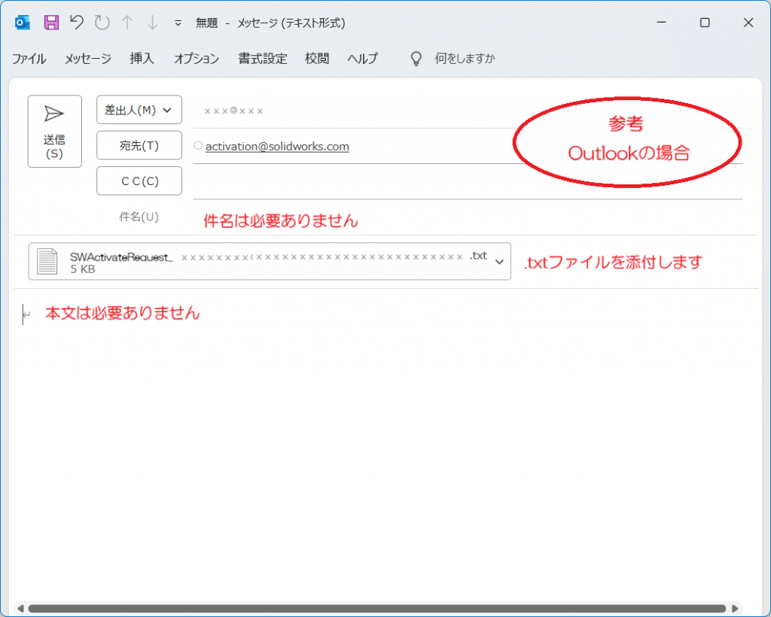Select the presence circle beside activation@solidworks.com
The image size is (771, 617).
pyautogui.click(x=198, y=145)
